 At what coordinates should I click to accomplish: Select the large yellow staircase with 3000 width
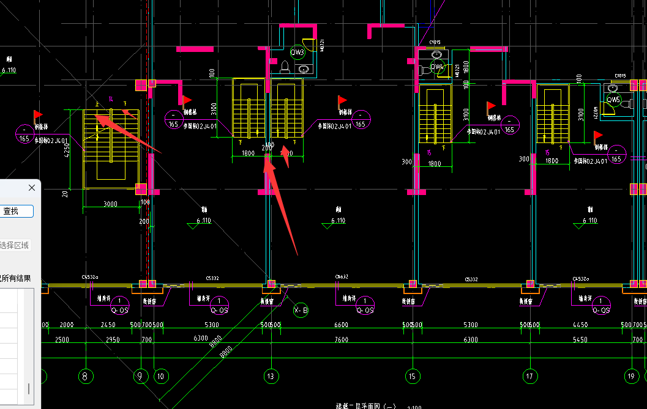click(111, 149)
